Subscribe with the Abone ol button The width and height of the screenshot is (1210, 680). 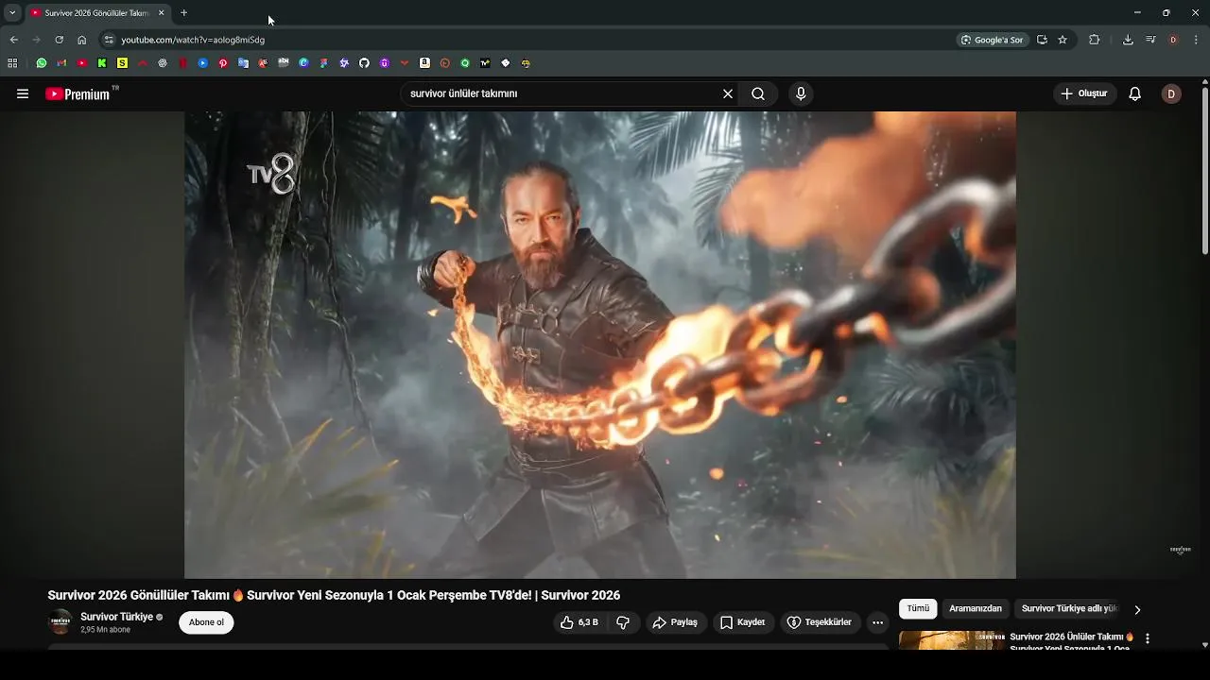(x=206, y=622)
